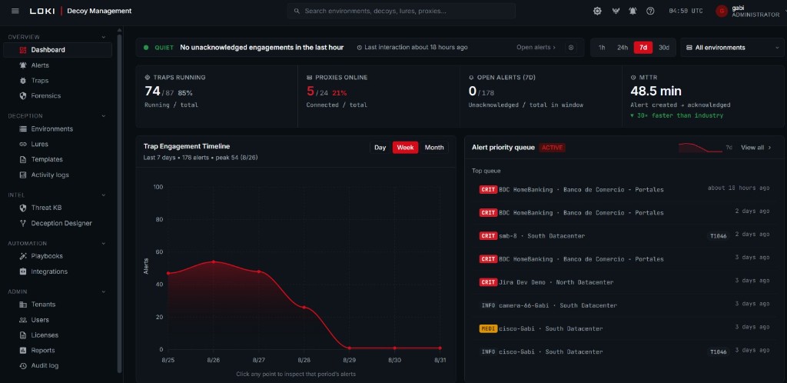The height and width of the screenshot is (383, 787).
Task: Go to the Users admin page
Action: coord(57,320)
